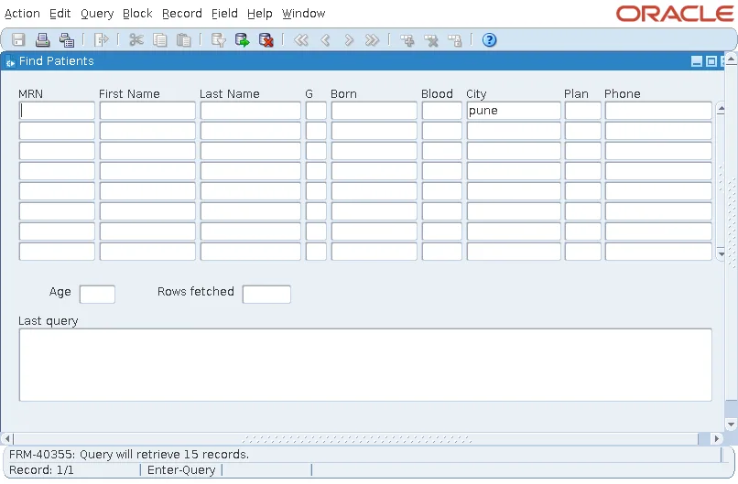738x484 pixels.
Task: Click the Paste clipboard icon
Action: (183, 40)
